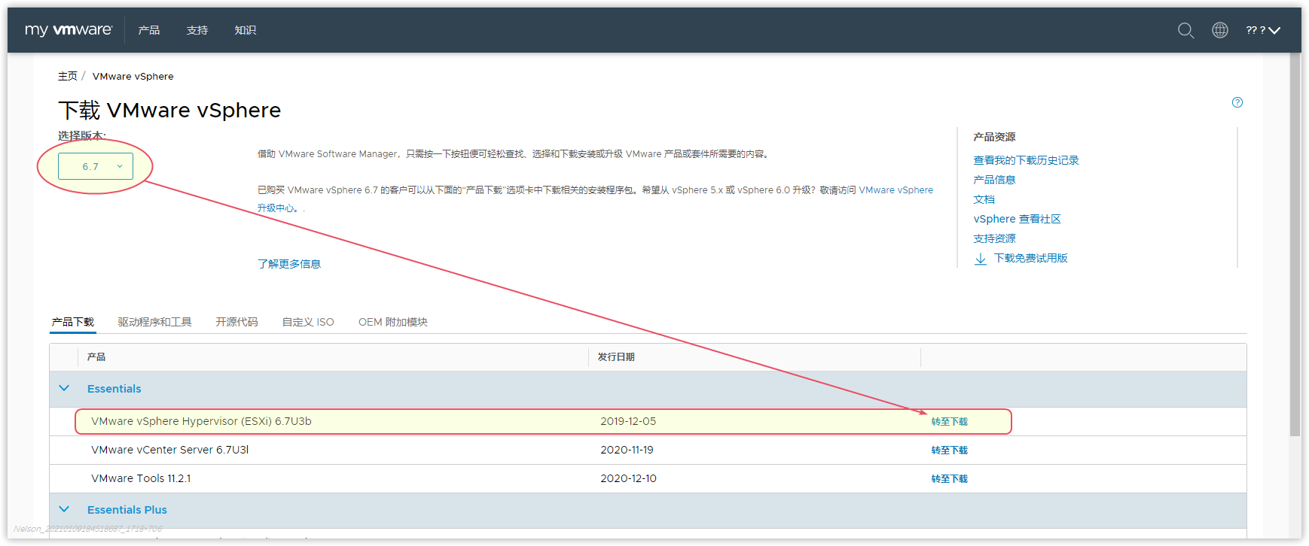Collapse the Essentials section chevron
The width and height of the screenshot is (1309, 546).
(x=64, y=388)
